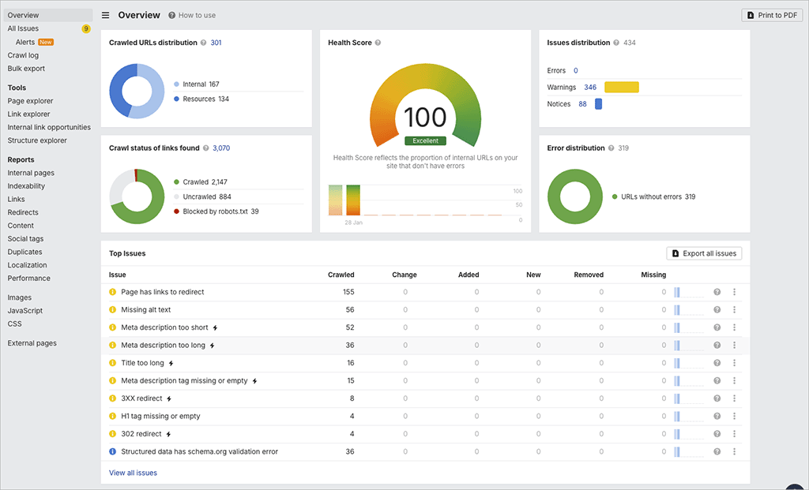Click the warning icon beside Missing alt text
Viewport: 809px width, 490px height.
pos(111,309)
